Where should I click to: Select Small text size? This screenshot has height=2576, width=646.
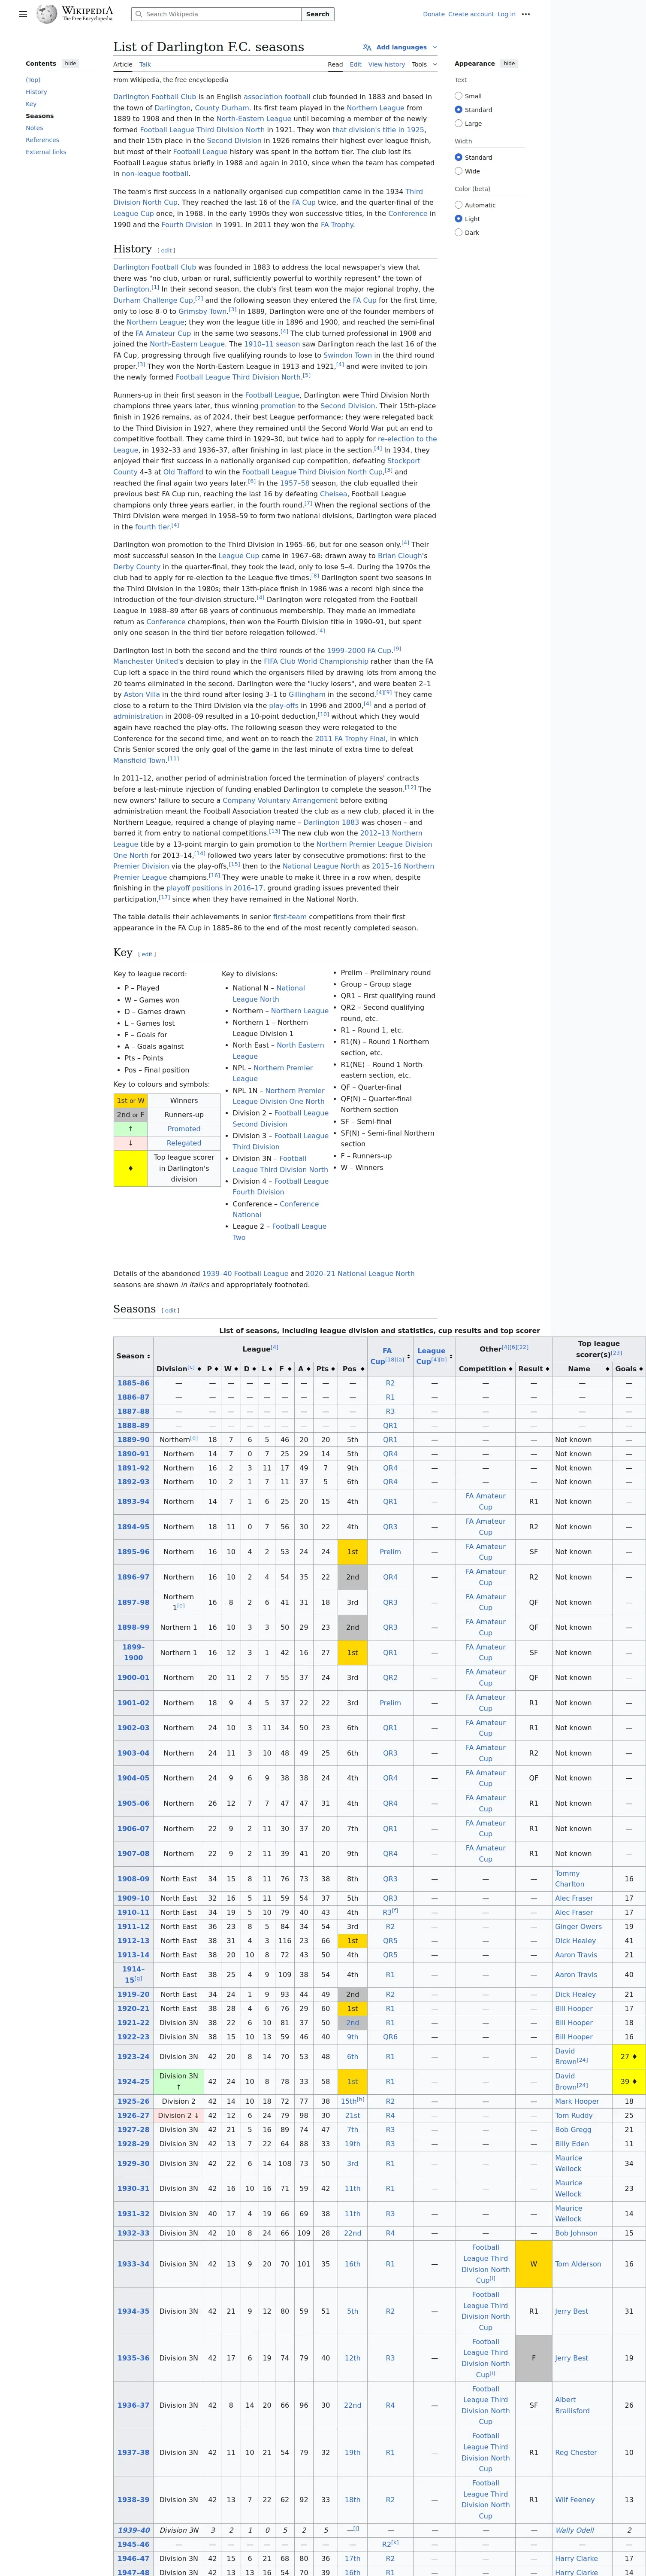click(458, 96)
